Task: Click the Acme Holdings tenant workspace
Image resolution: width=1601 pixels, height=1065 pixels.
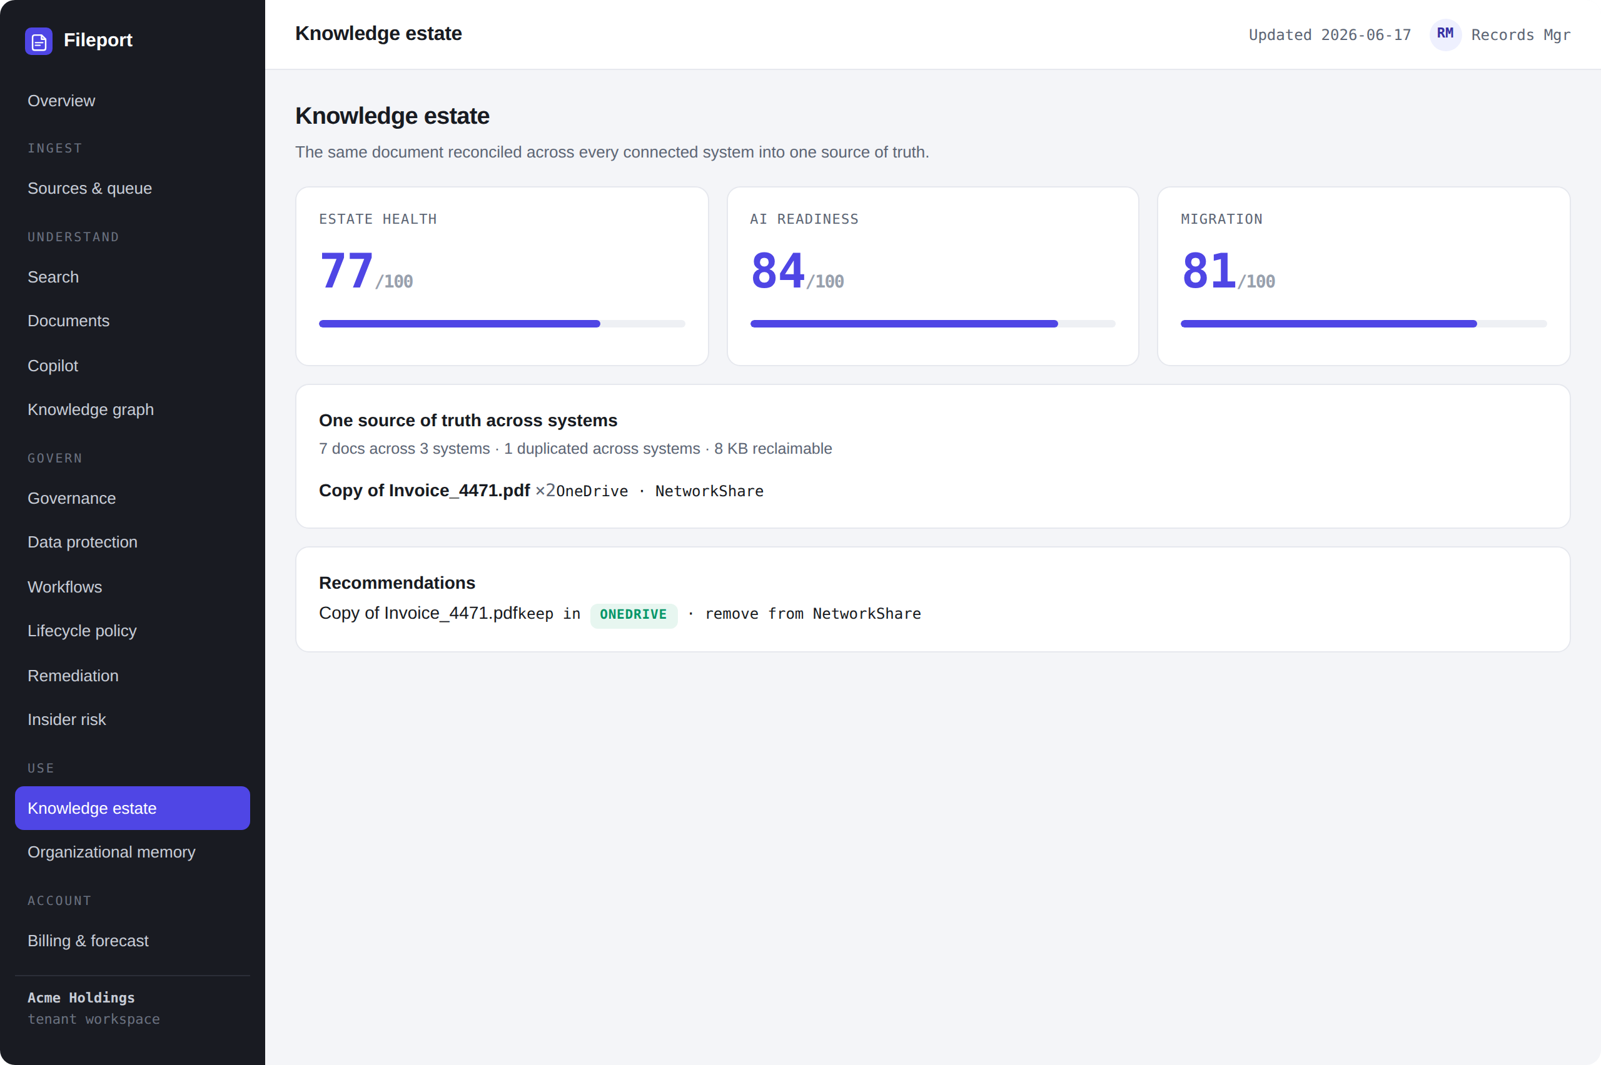Action: 94,1008
